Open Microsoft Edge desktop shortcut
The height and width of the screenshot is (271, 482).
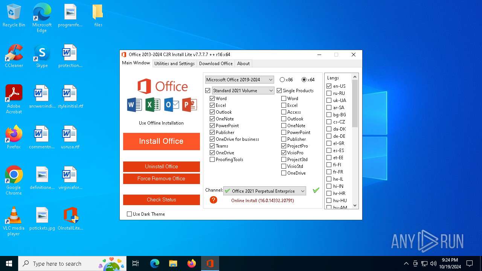[42, 18]
